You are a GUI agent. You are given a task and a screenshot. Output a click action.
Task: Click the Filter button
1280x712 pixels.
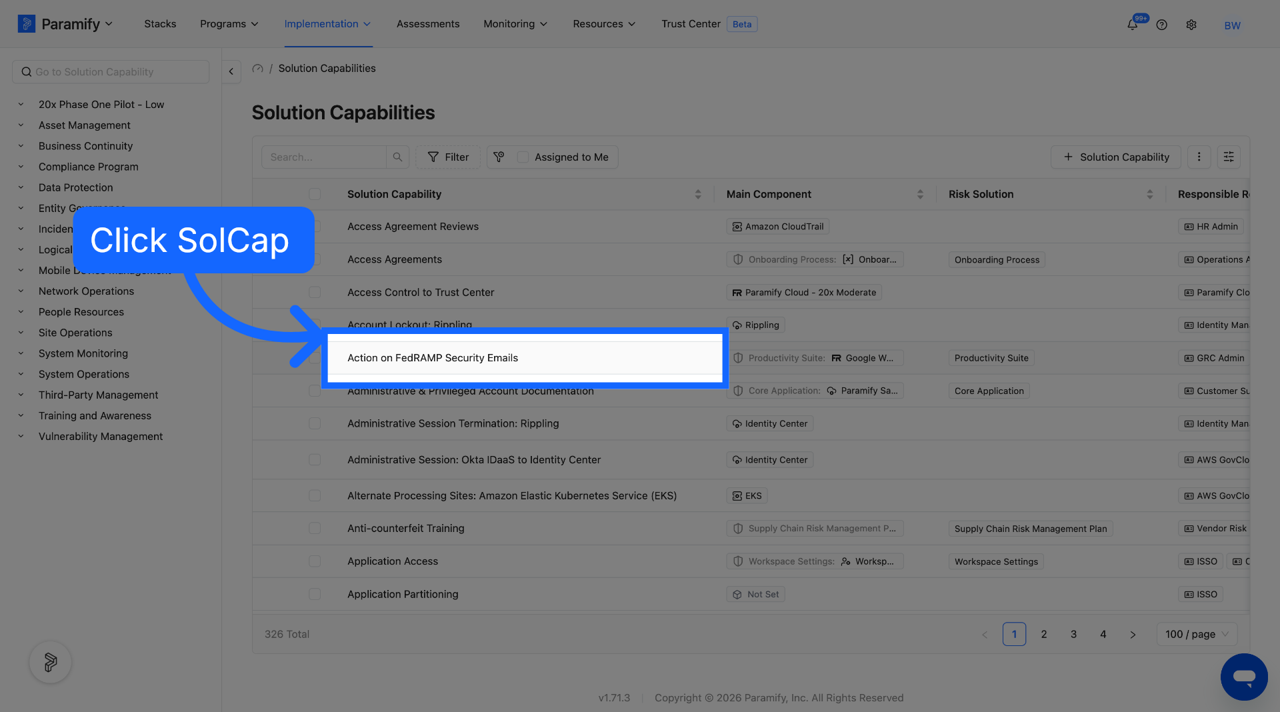tap(448, 157)
